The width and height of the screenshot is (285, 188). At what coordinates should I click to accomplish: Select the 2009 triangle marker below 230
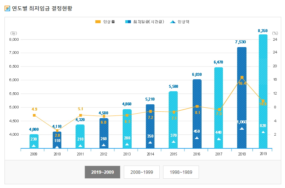[34, 145]
